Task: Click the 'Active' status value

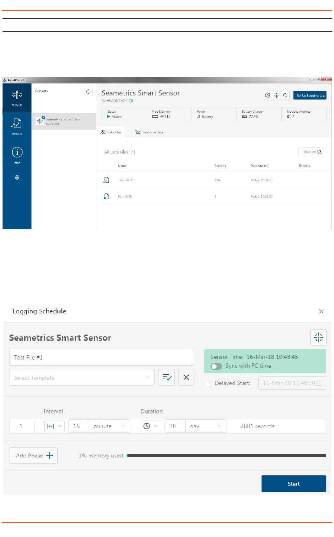Action: pyautogui.click(x=117, y=117)
